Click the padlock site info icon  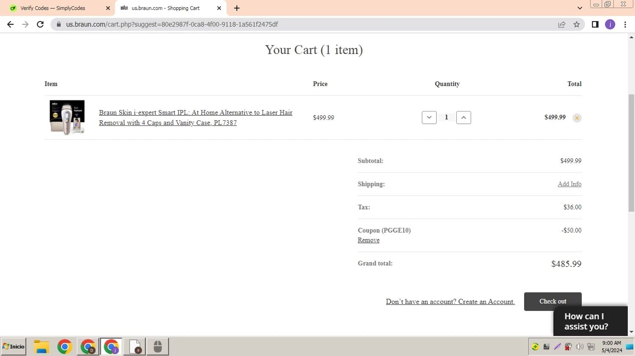pos(59,24)
